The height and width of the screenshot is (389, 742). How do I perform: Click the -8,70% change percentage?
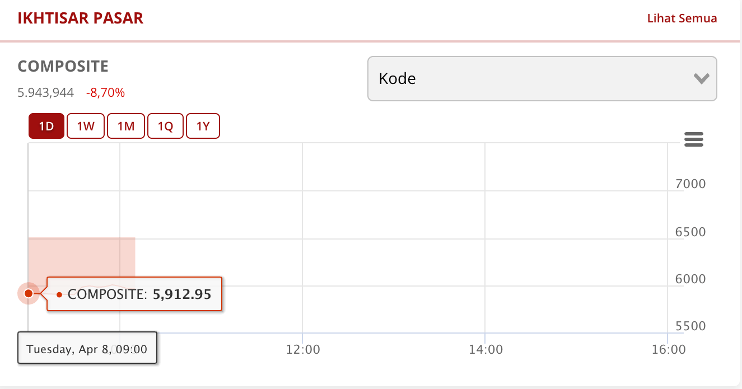tap(105, 93)
